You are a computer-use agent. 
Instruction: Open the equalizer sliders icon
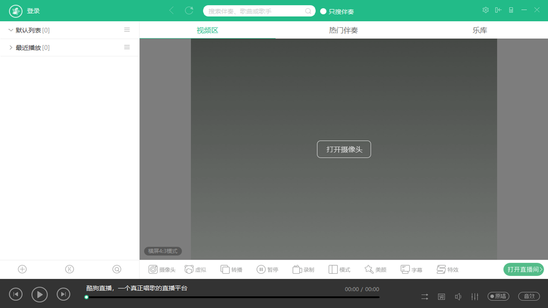coord(475,296)
